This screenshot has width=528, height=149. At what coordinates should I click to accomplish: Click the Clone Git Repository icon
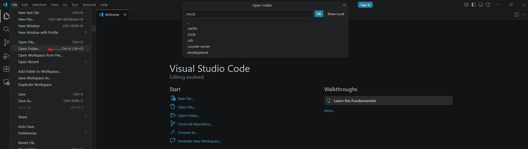(173, 124)
